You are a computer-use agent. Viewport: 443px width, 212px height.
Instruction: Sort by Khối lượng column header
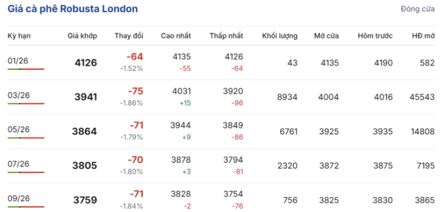(280, 36)
